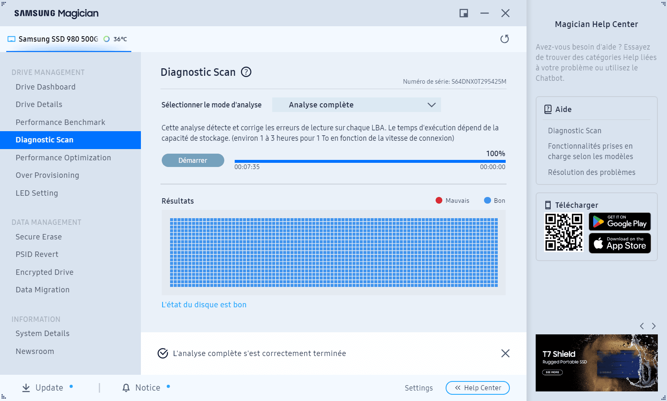Click the SSD drive icon in tab
This screenshot has height=401, width=667.
pyautogui.click(x=12, y=39)
